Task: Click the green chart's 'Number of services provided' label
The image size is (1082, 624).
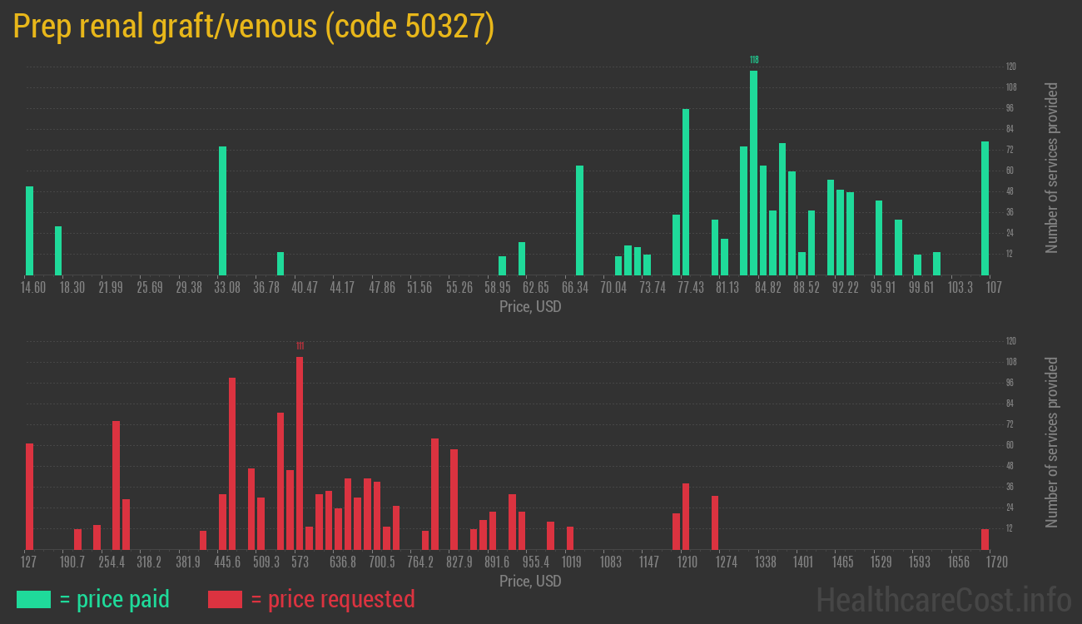Action: [x=1052, y=167]
